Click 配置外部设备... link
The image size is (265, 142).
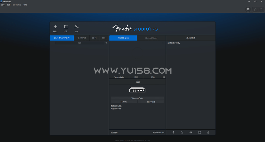pos(116,109)
